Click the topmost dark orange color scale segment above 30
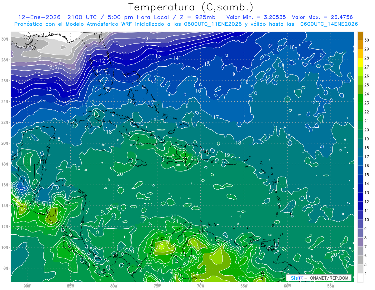 361,35
